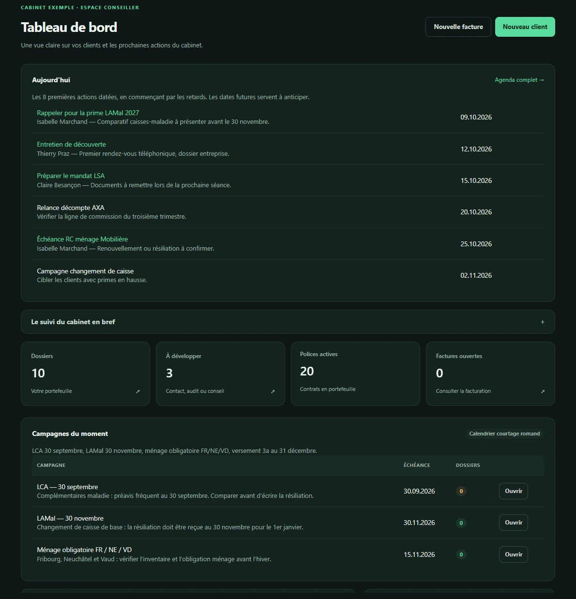Image resolution: width=576 pixels, height=599 pixels.
Task: Click the date 15.10.2026
Action: tap(476, 180)
